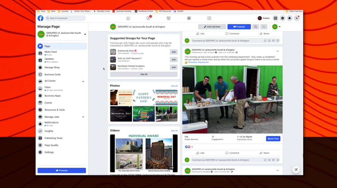
Task: Expand the Ad Center section
Action: (83, 82)
